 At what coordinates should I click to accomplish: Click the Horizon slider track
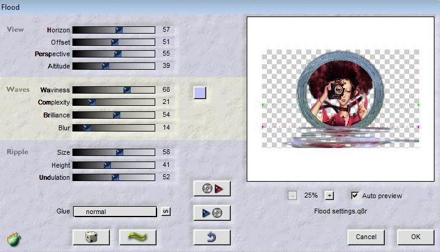pyautogui.click(x=114, y=30)
